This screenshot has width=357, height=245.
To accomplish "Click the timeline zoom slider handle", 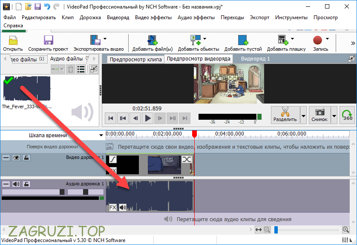I will coord(276,230).
